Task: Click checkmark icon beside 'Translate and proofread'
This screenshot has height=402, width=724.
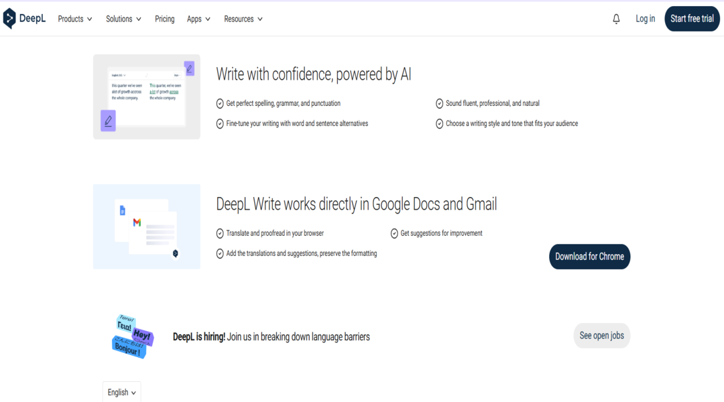Action: coord(220,234)
